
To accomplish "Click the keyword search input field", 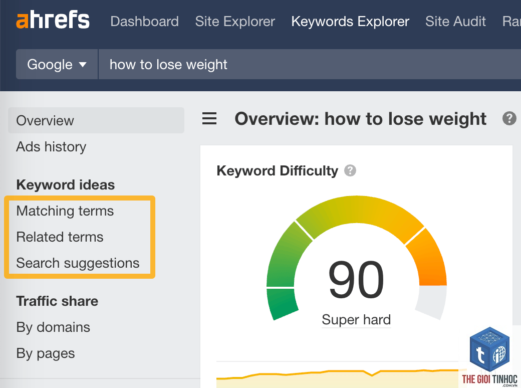I will pos(310,64).
